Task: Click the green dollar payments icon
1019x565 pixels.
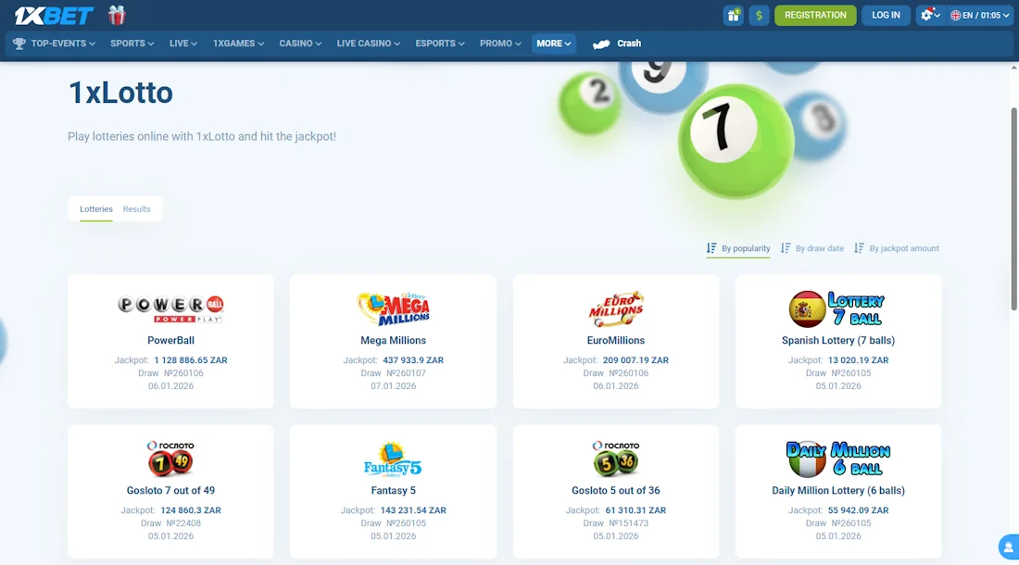Action: (759, 15)
